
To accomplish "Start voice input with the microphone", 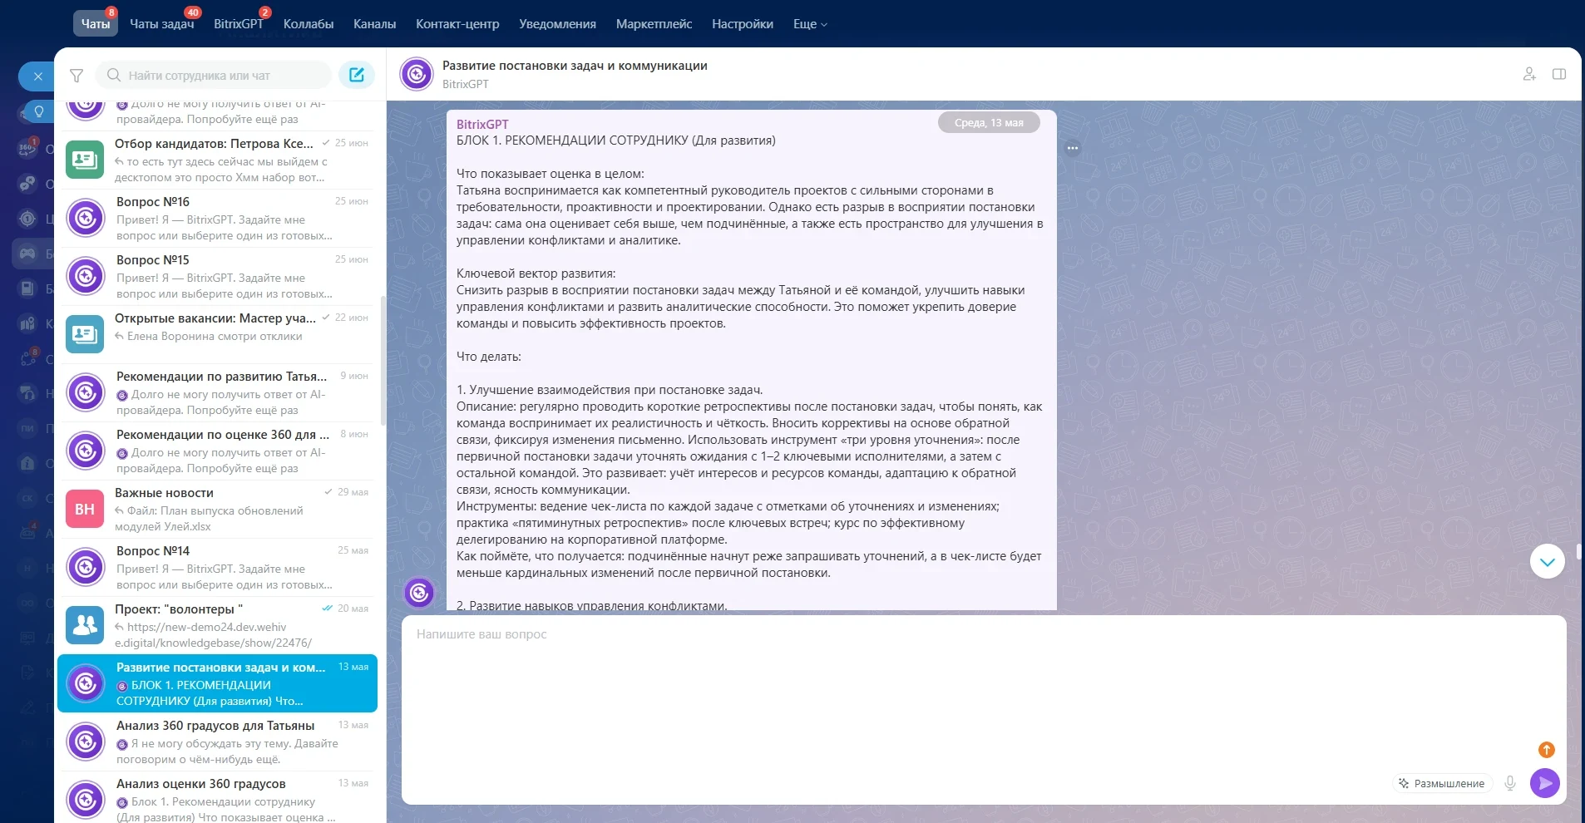I will pyautogui.click(x=1510, y=783).
